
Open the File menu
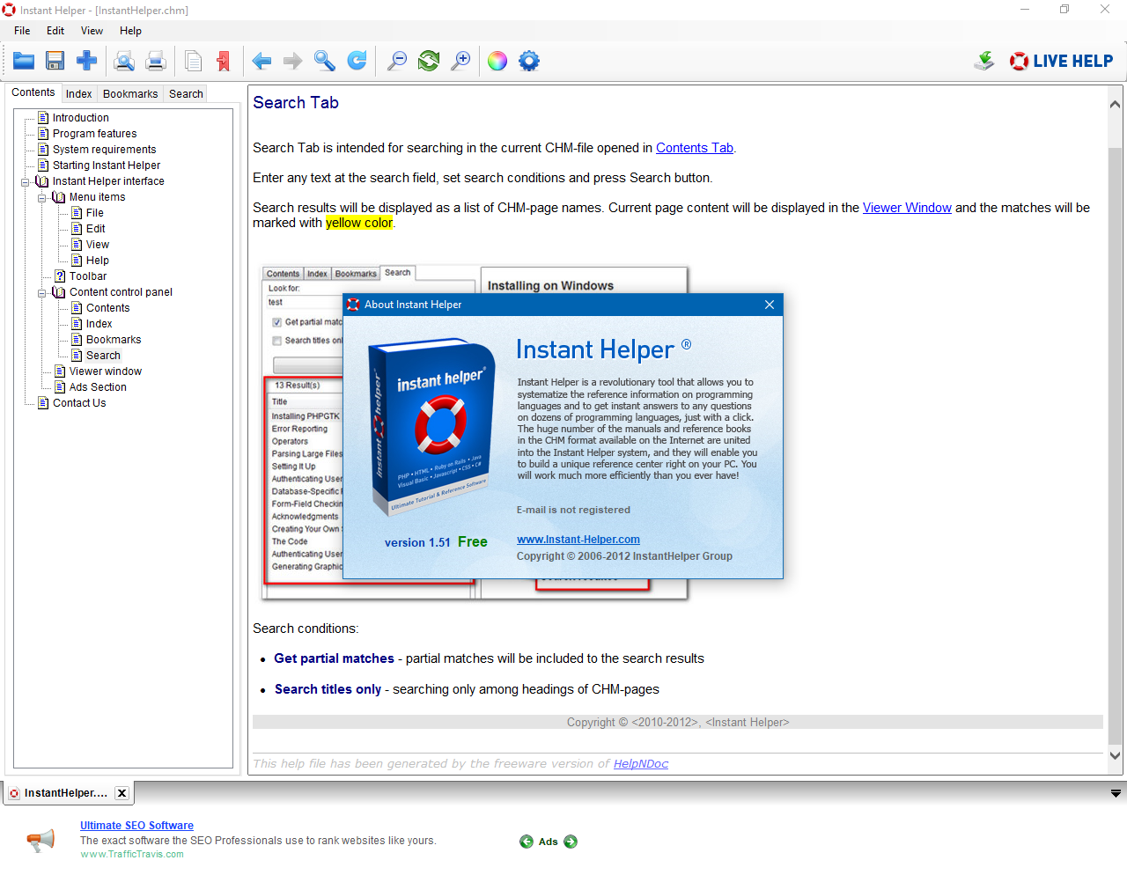tap(22, 31)
